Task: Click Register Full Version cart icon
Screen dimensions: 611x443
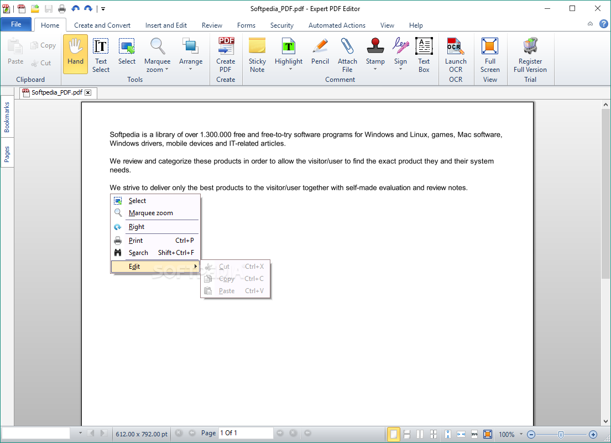Action: coord(530,46)
